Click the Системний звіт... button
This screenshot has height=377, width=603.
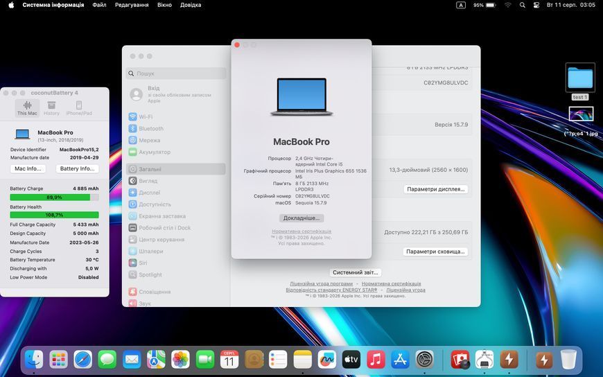click(x=356, y=272)
